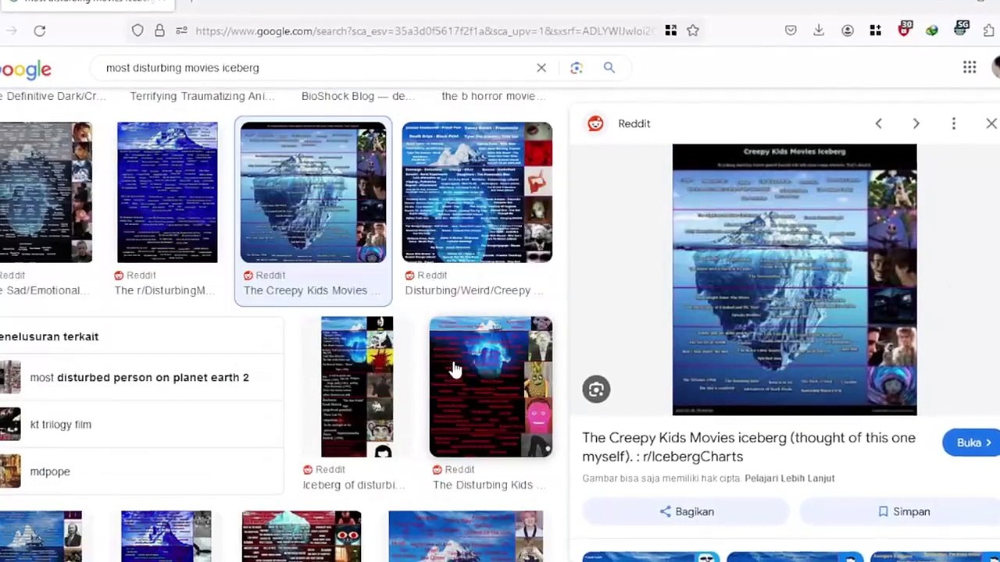
Task: Clear the search query with the X
Action: pos(541,68)
